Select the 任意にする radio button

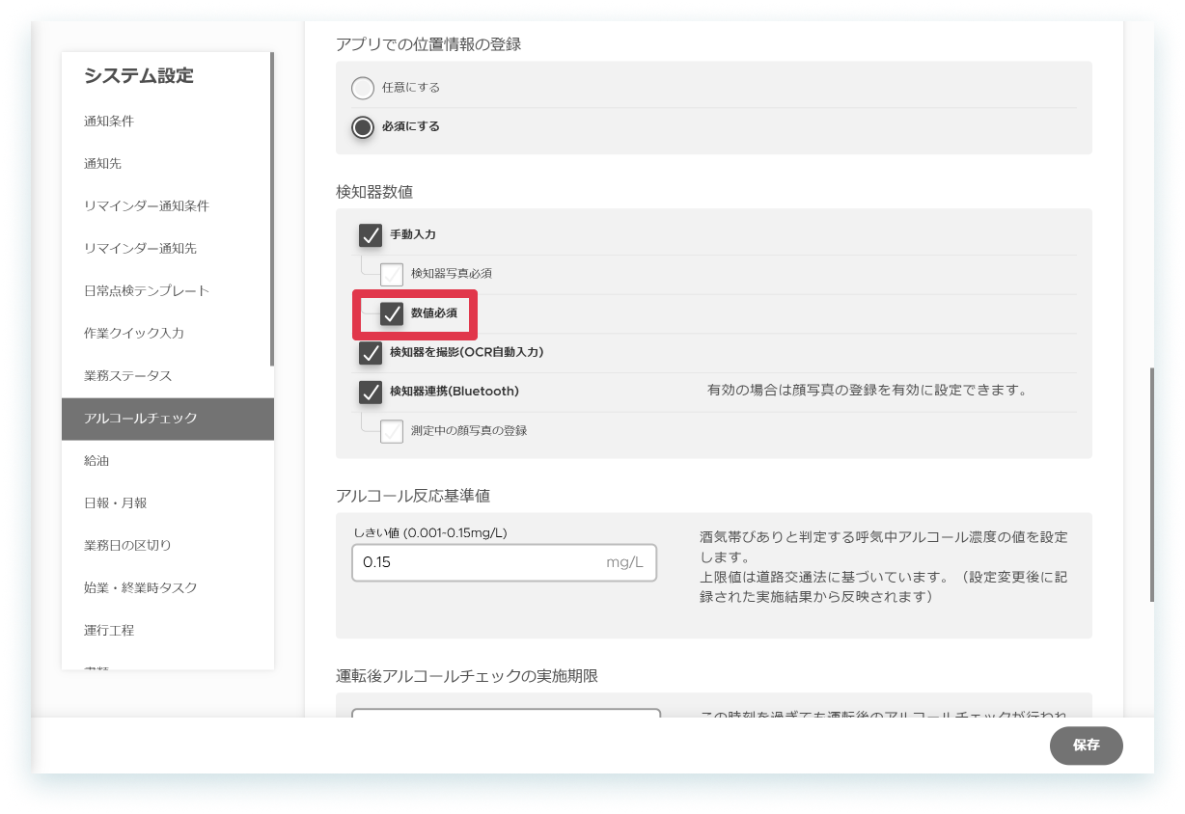point(363,88)
